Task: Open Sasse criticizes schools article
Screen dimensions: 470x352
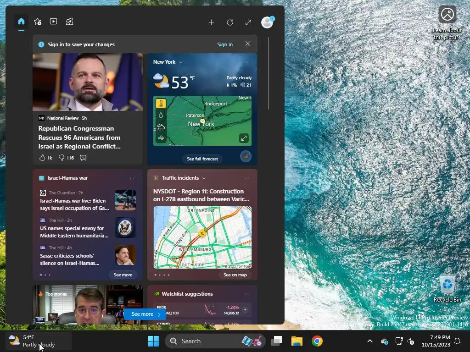Action: coord(70,259)
